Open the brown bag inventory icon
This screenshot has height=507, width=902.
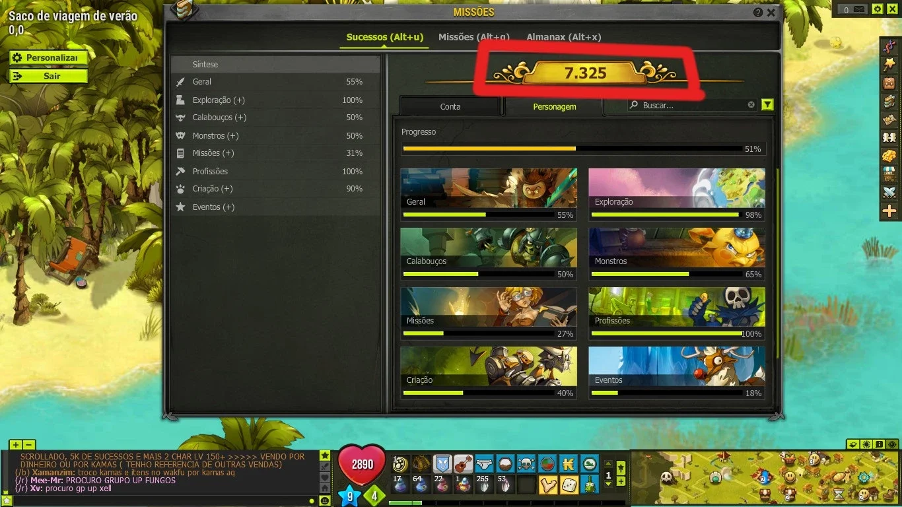[x=889, y=83]
